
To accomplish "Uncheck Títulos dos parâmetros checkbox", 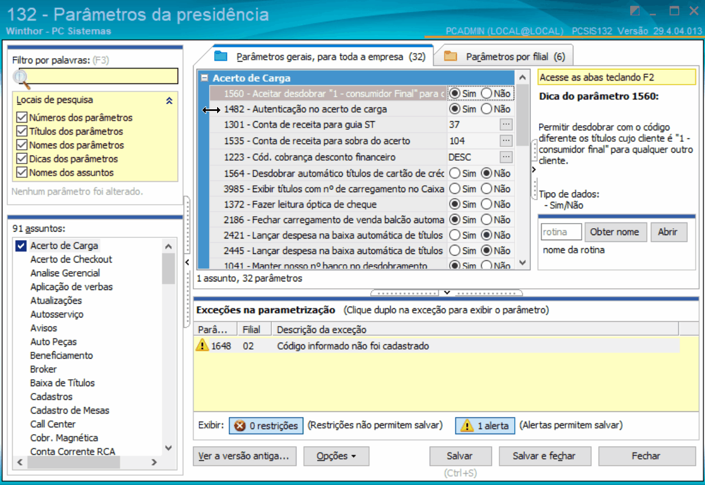I will [x=22, y=131].
